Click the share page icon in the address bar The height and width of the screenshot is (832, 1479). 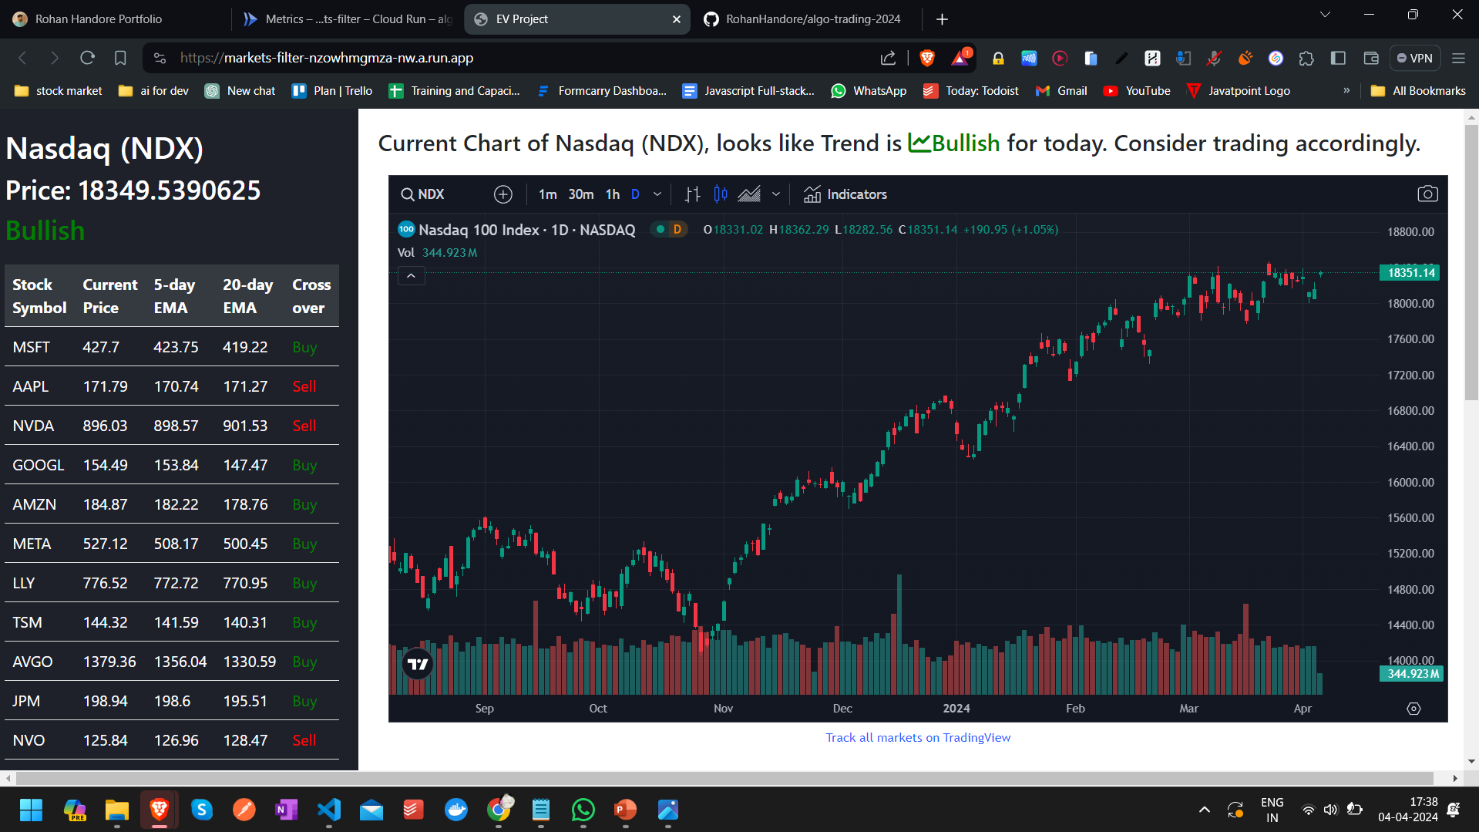(888, 58)
